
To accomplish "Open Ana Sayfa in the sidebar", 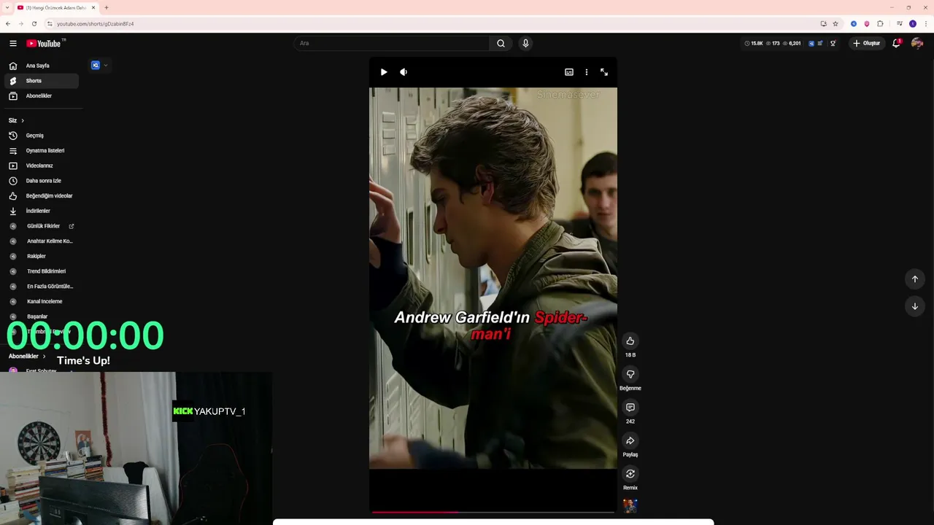I will pyautogui.click(x=42, y=66).
